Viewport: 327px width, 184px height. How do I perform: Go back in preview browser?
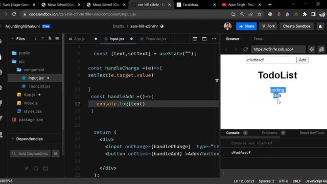(x=227, y=50)
